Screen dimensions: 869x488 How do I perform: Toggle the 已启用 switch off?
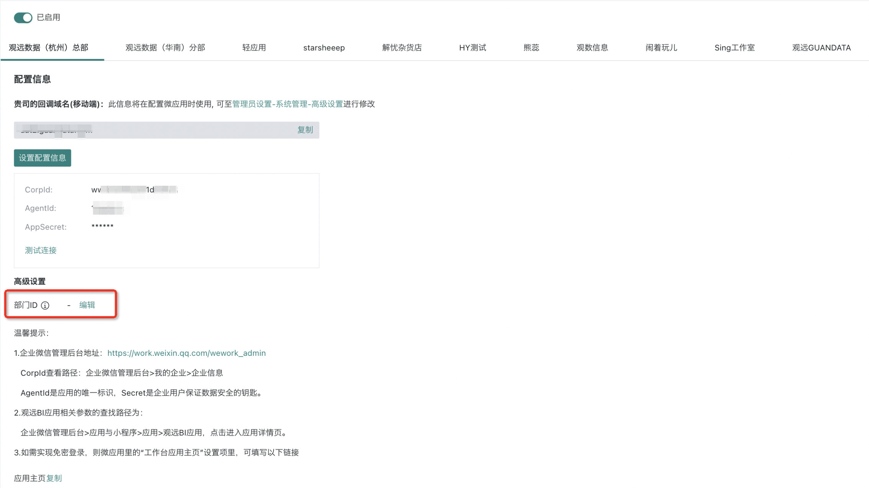click(23, 18)
